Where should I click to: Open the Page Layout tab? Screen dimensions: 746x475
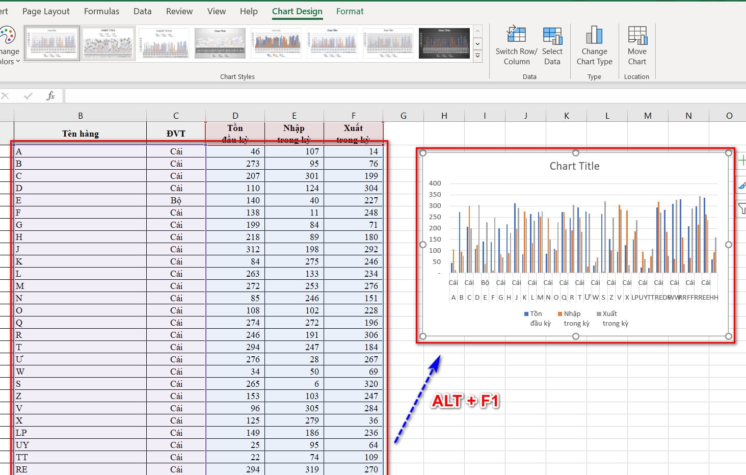46,11
